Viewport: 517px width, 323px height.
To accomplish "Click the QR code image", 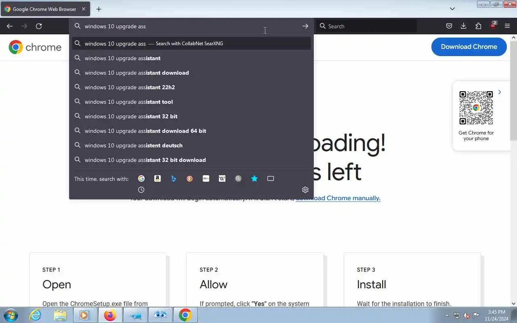I will click(x=476, y=108).
